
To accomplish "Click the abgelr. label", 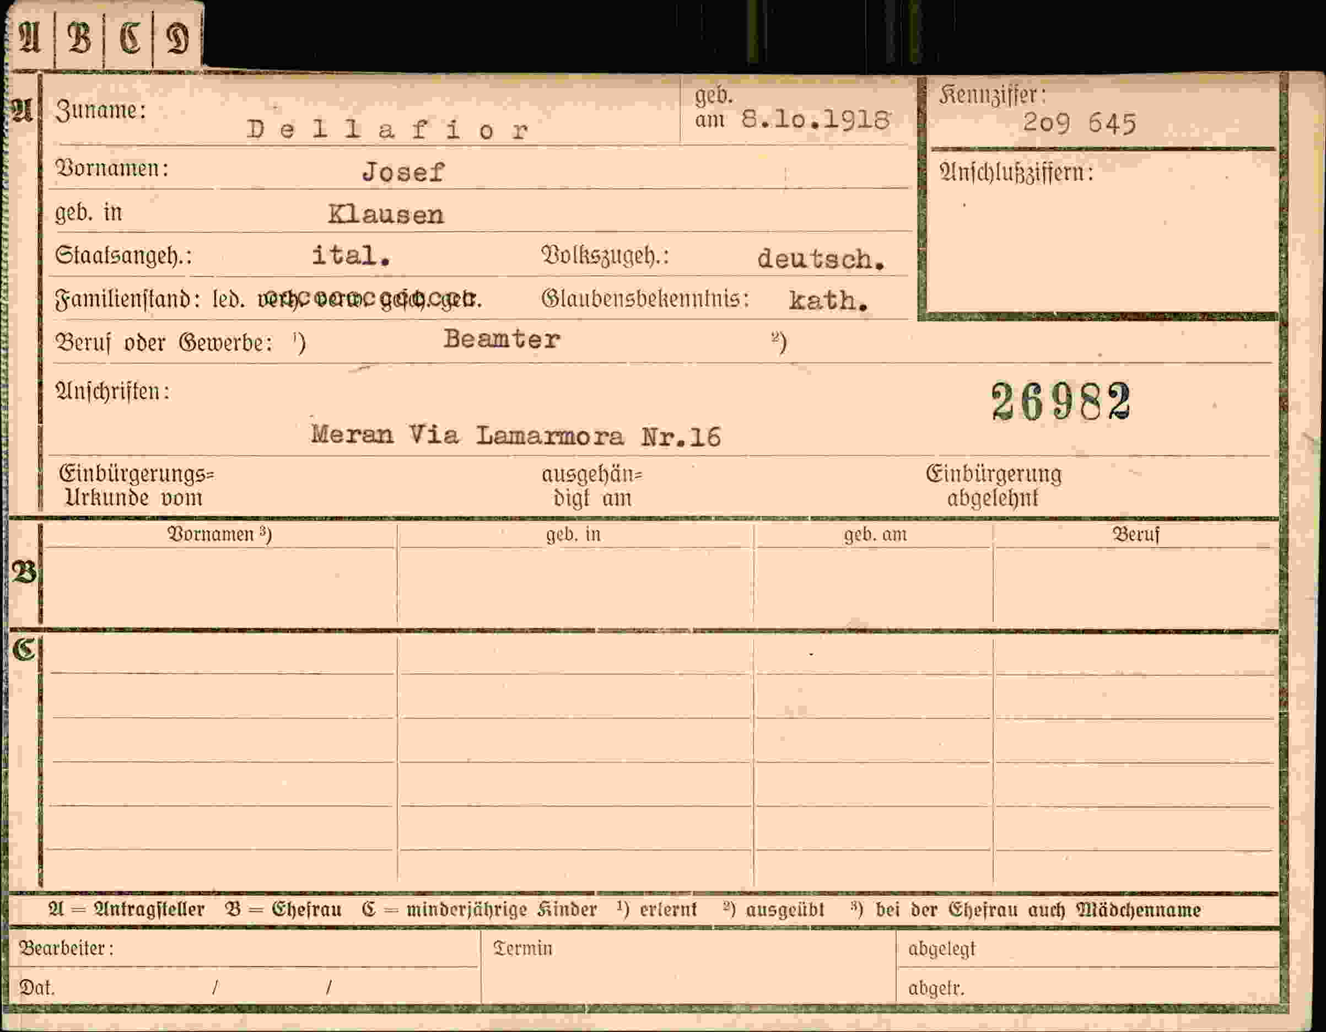I will click(936, 988).
